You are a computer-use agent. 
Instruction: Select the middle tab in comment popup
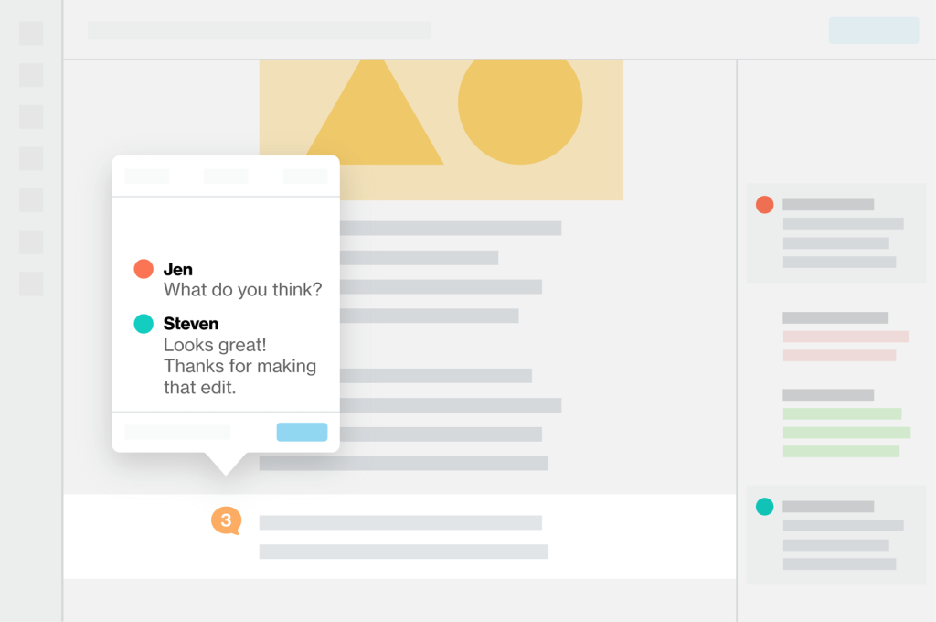[x=226, y=176]
